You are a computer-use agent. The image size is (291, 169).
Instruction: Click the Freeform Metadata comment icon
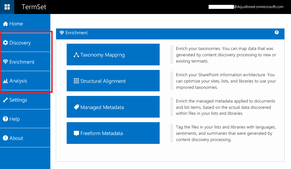tap(76, 133)
